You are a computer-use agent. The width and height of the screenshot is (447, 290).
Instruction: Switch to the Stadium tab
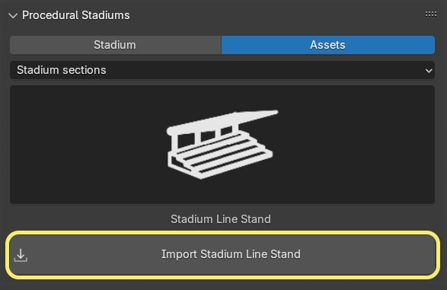(x=116, y=45)
